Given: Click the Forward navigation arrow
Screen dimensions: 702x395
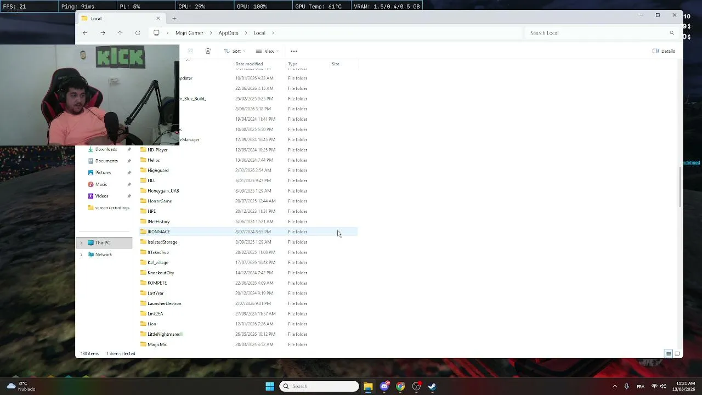Looking at the screenshot, I should coord(103,33).
